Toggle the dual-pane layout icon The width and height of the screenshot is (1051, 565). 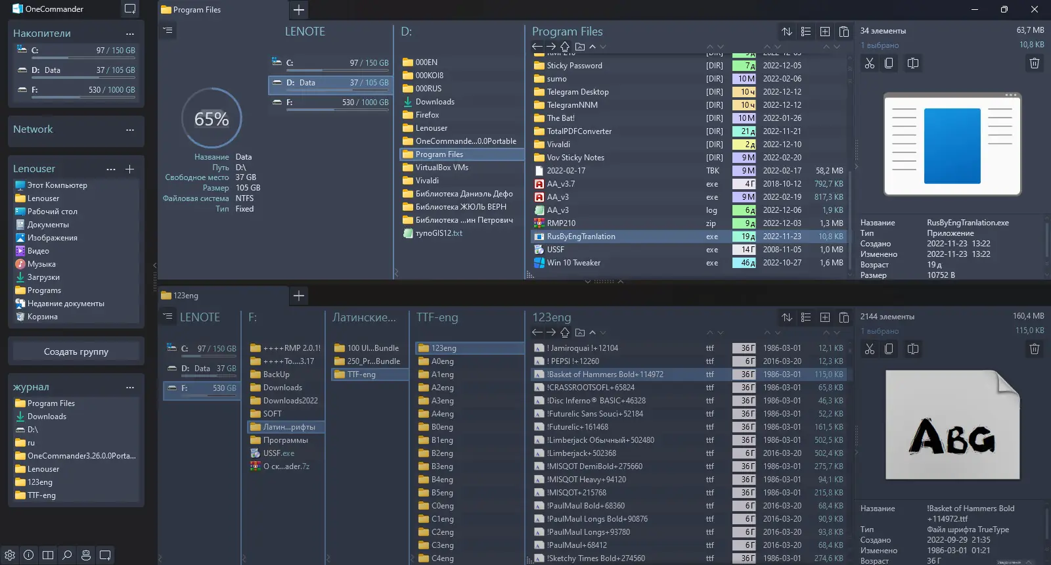coord(48,555)
